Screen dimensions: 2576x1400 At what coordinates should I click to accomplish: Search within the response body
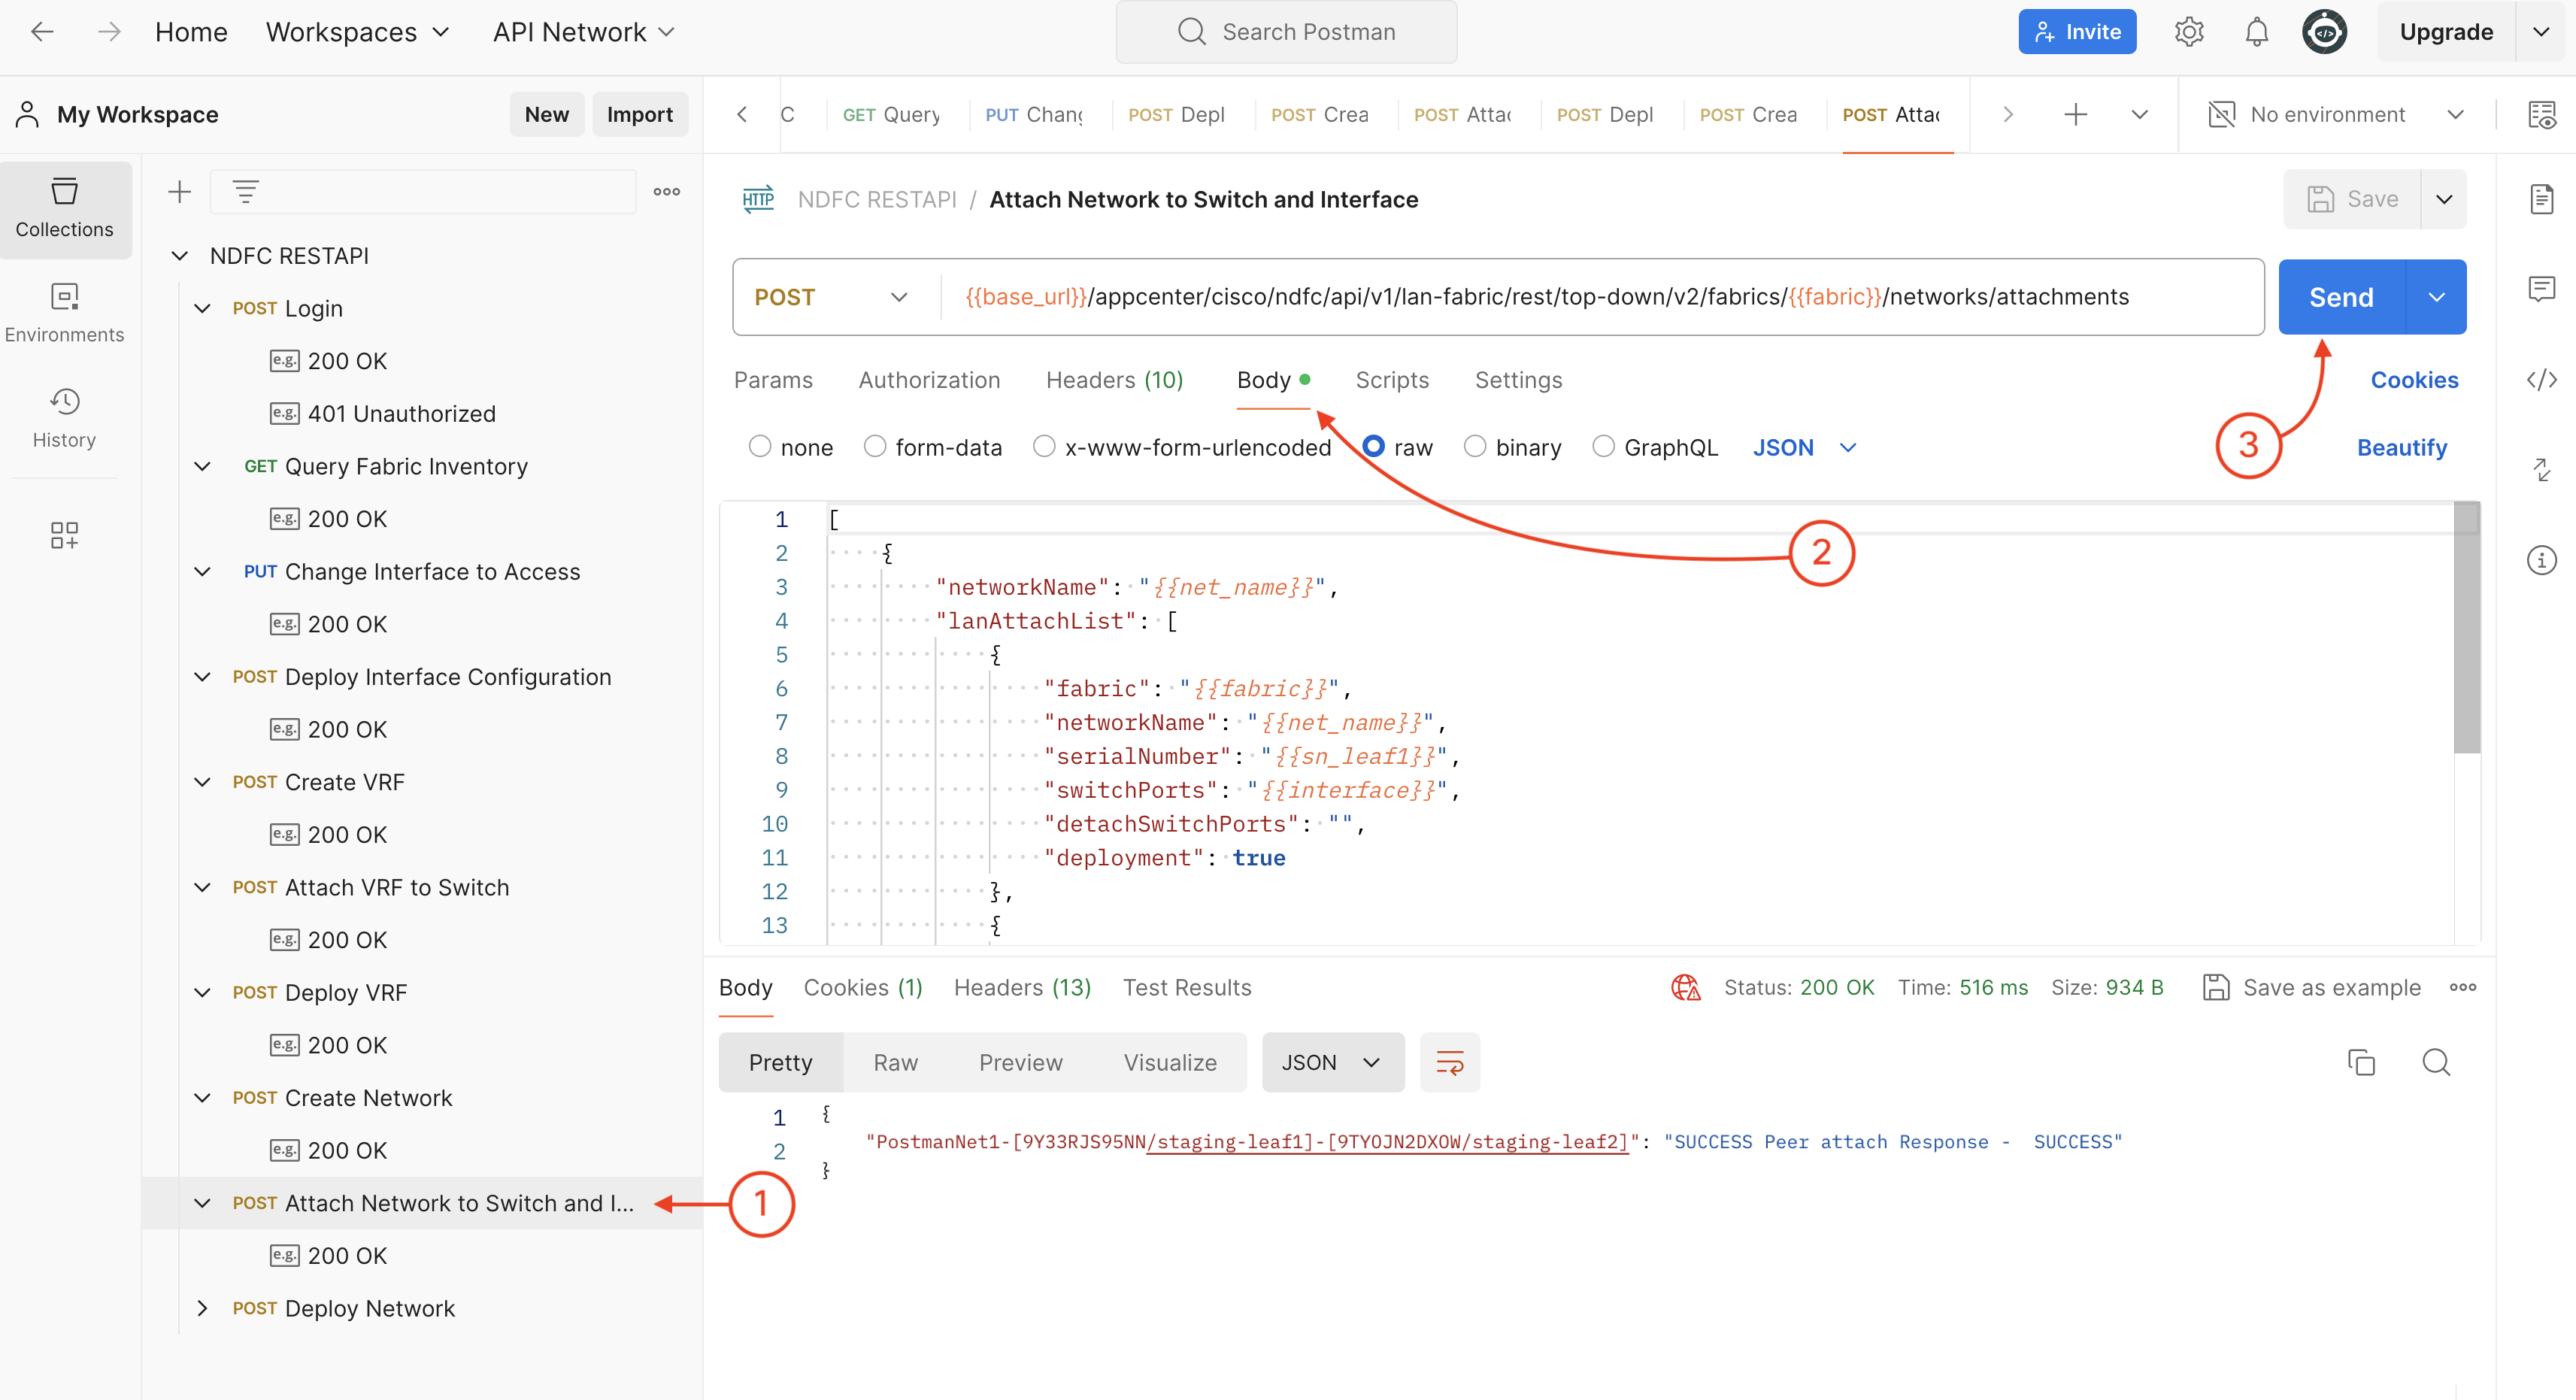(2436, 1062)
